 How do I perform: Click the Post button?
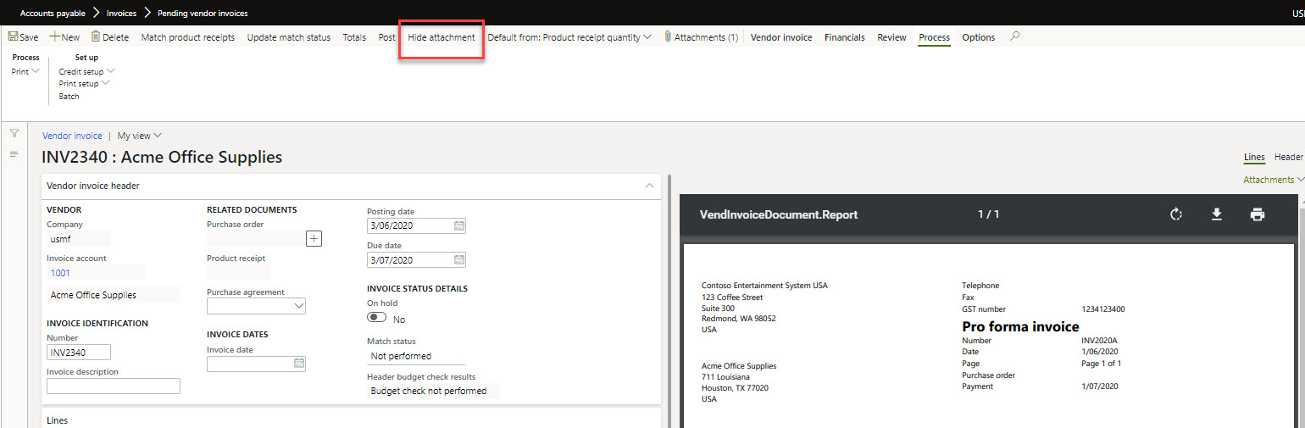pos(387,37)
